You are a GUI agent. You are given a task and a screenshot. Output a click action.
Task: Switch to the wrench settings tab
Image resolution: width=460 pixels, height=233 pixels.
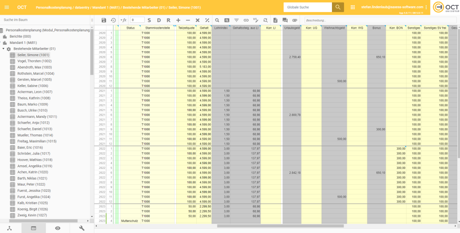(x=81, y=228)
